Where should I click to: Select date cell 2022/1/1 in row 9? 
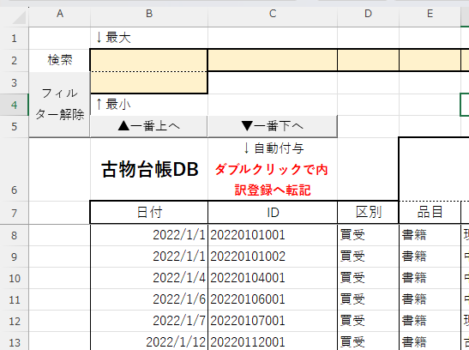[x=148, y=256]
